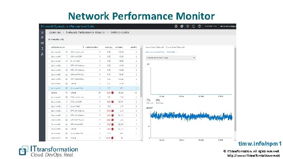Sort by the LATENCY column header

(x=119, y=47)
